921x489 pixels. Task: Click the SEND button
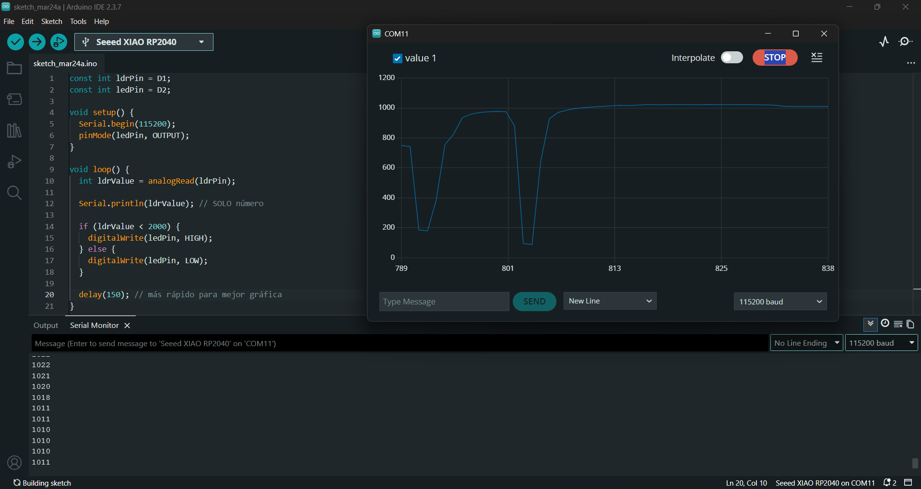click(x=534, y=302)
